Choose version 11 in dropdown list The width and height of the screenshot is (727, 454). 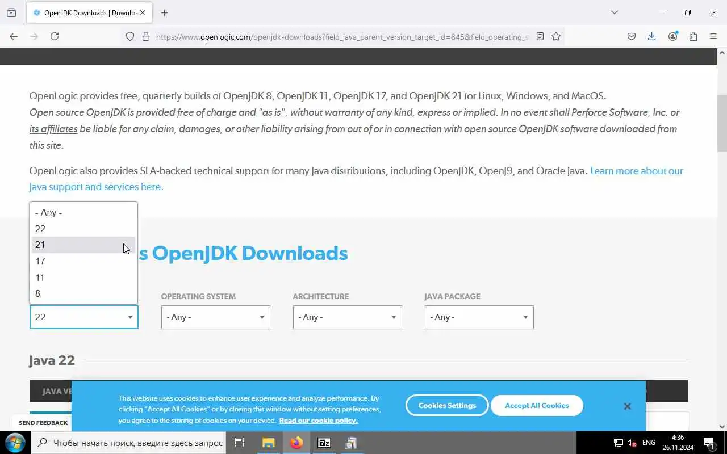tap(83, 278)
